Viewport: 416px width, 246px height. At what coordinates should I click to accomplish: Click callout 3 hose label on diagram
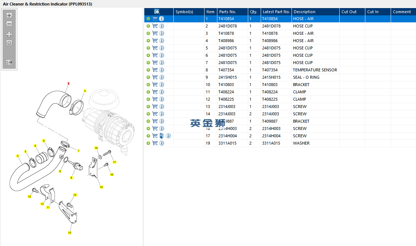18,156
